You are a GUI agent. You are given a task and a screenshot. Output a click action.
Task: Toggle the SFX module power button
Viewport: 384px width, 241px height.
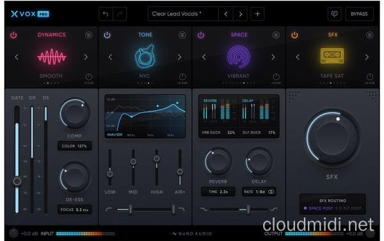294,35
